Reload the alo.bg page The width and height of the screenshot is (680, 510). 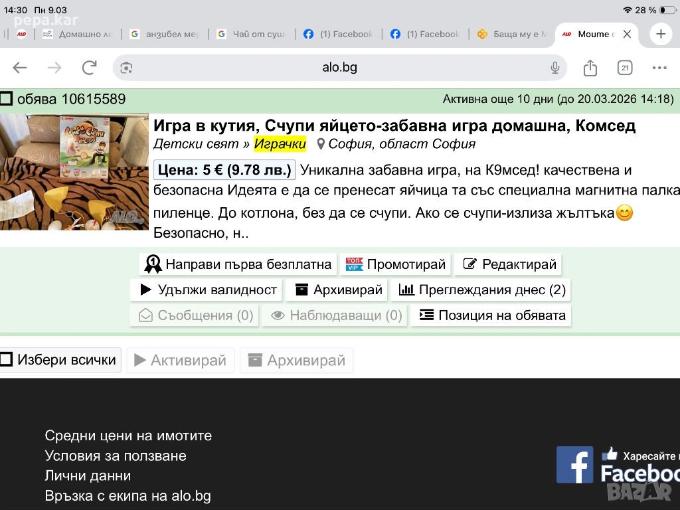[90, 68]
